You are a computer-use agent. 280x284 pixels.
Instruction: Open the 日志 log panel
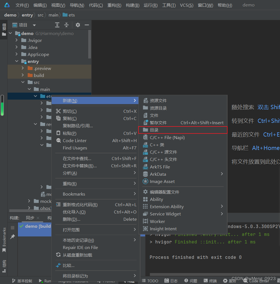point(171,280)
